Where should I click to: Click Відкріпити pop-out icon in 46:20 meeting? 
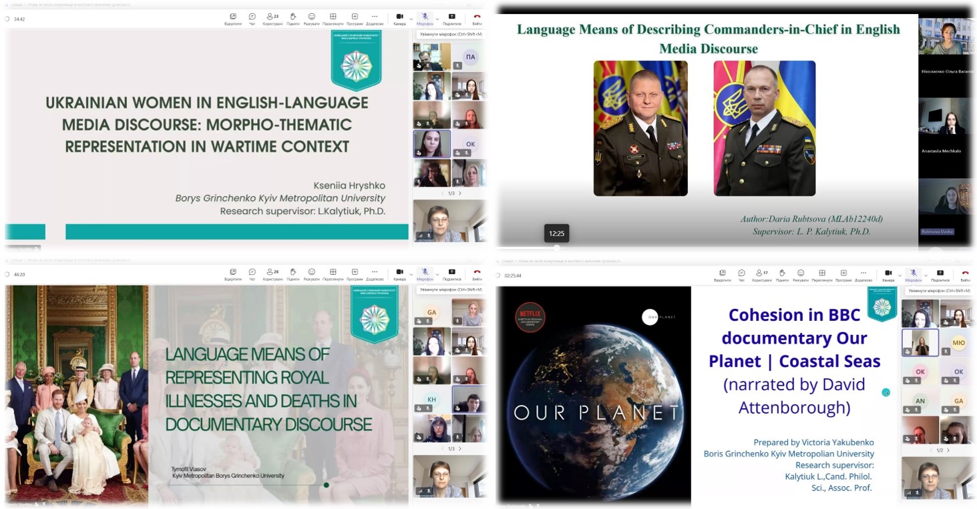[232, 274]
